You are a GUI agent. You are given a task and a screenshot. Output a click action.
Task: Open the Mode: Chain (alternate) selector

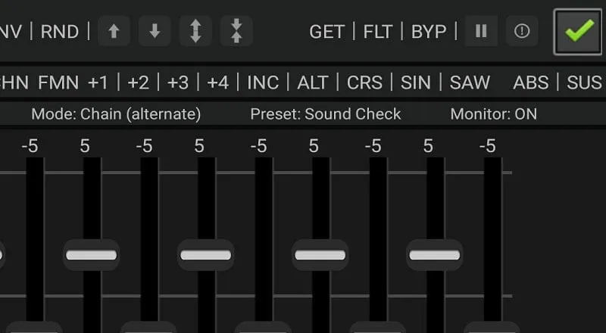click(116, 114)
